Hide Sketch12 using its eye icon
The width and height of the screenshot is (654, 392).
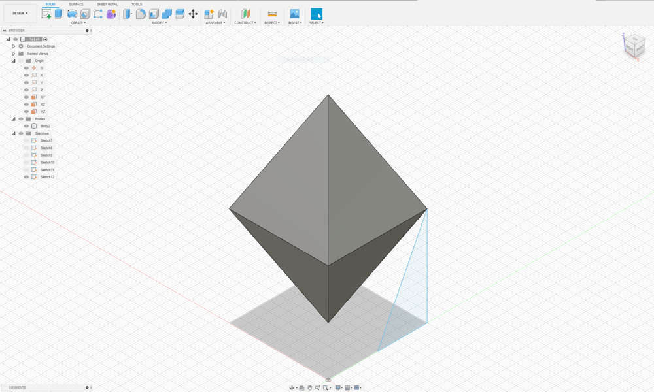pos(26,177)
